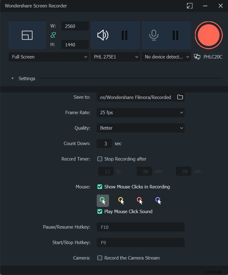Click the red record button
Image resolution: width=228 pixels, height=275 pixels.
209,35
